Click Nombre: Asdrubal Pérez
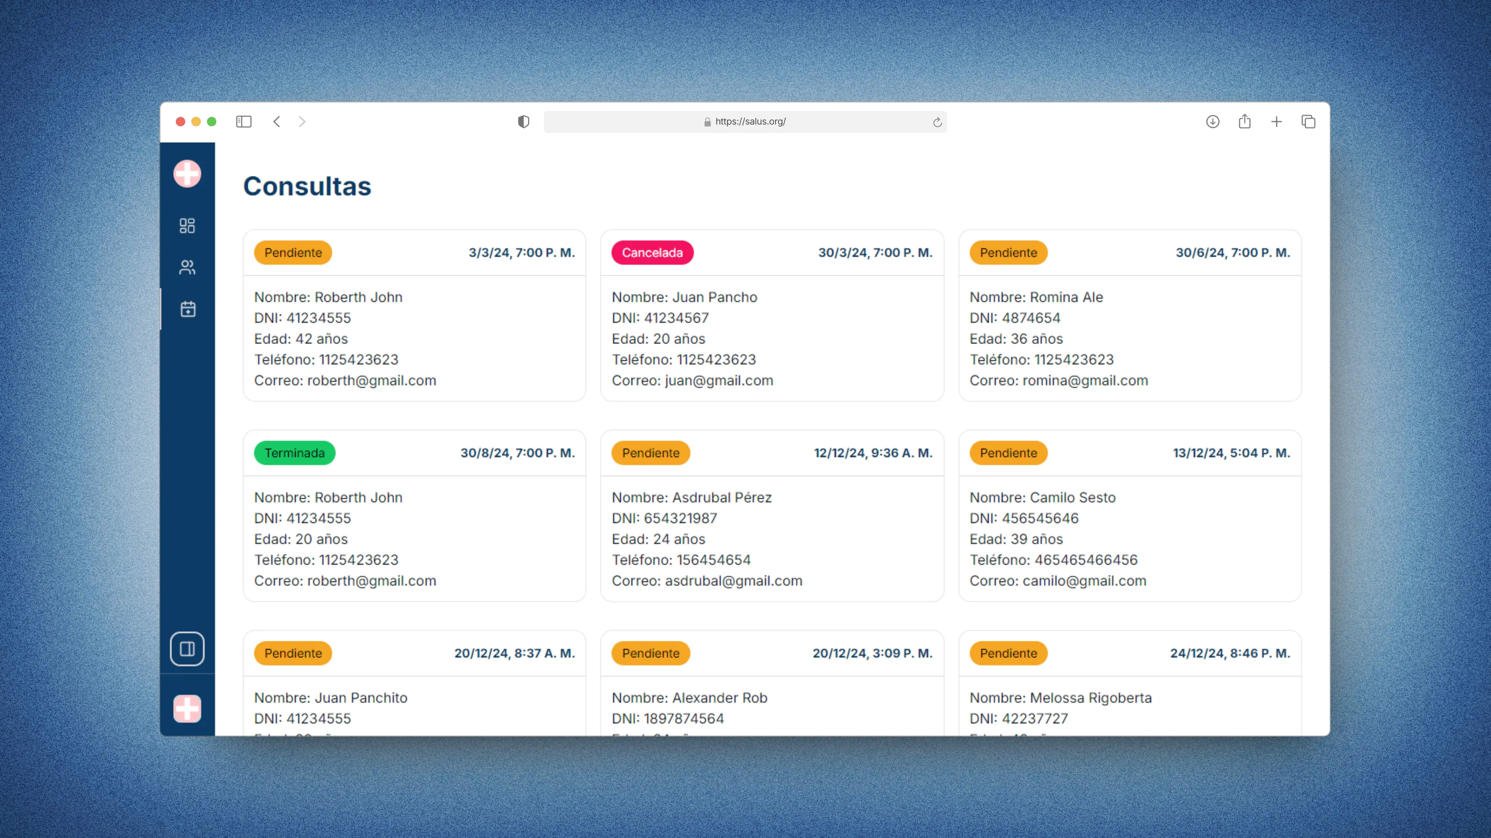Screen dimensions: 1491x838 [692, 497]
